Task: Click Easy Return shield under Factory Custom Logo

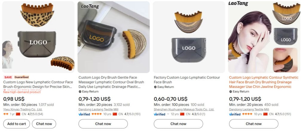Action: pos(155,87)
